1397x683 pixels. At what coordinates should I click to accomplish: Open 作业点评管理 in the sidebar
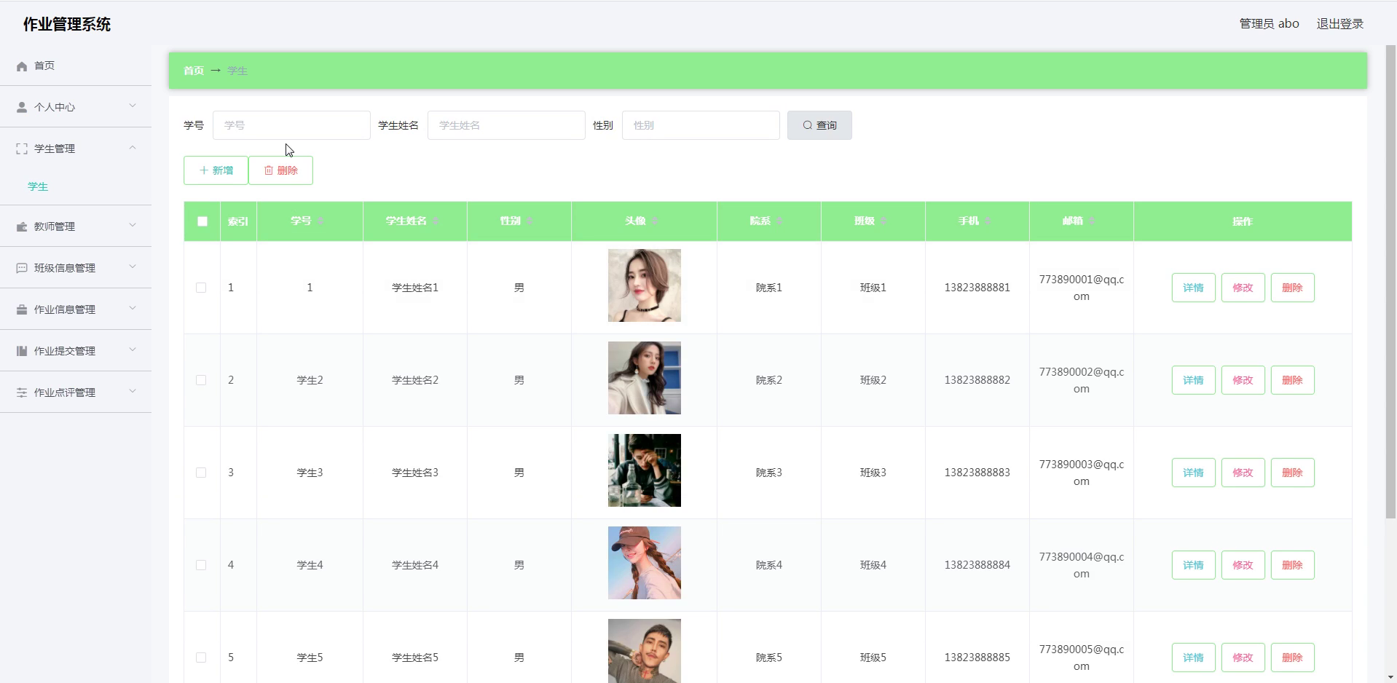tap(76, 392)
